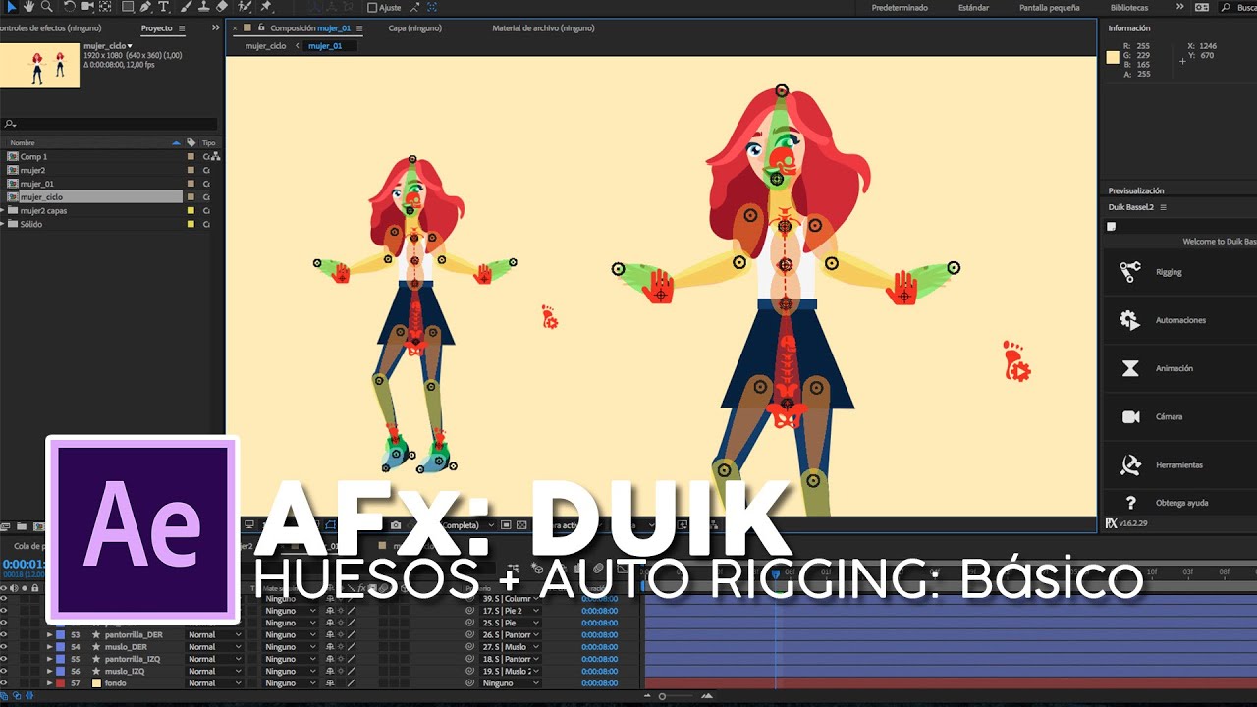This screenshot has height=707, width=1257.
Task: Select the Unified Camera tool
Action: tap(86, 7)
